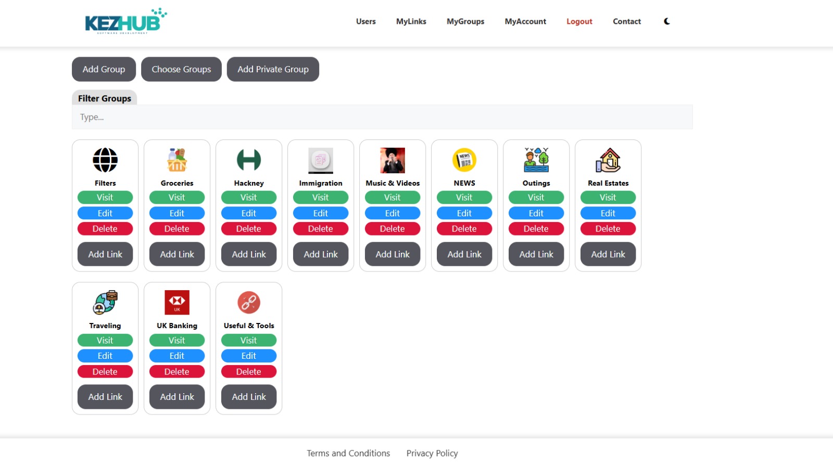Screen dimensions: 833x466
Task: Click the Outings park icon
Action: 536,160
